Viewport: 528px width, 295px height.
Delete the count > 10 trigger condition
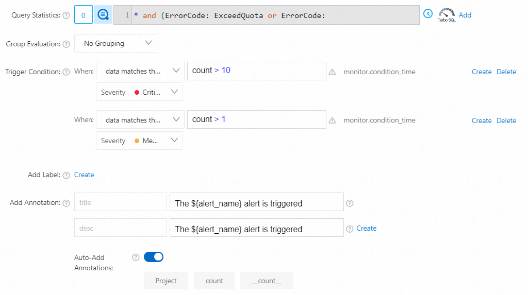[506, 72]
